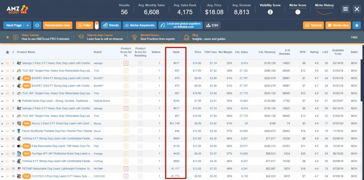Sort by the Rating column header
Viewport: 364px width, 180px height.
pyautogui.click(x=314, y=52)
